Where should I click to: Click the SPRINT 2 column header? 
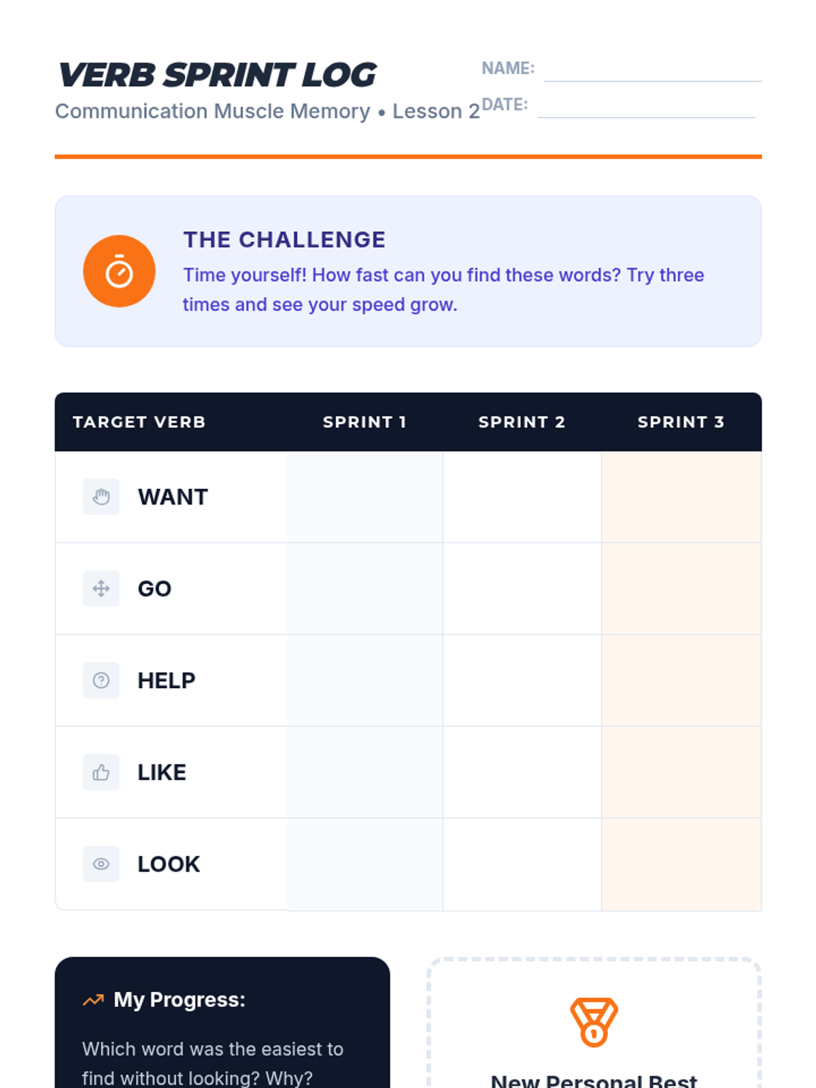point(522,422)
